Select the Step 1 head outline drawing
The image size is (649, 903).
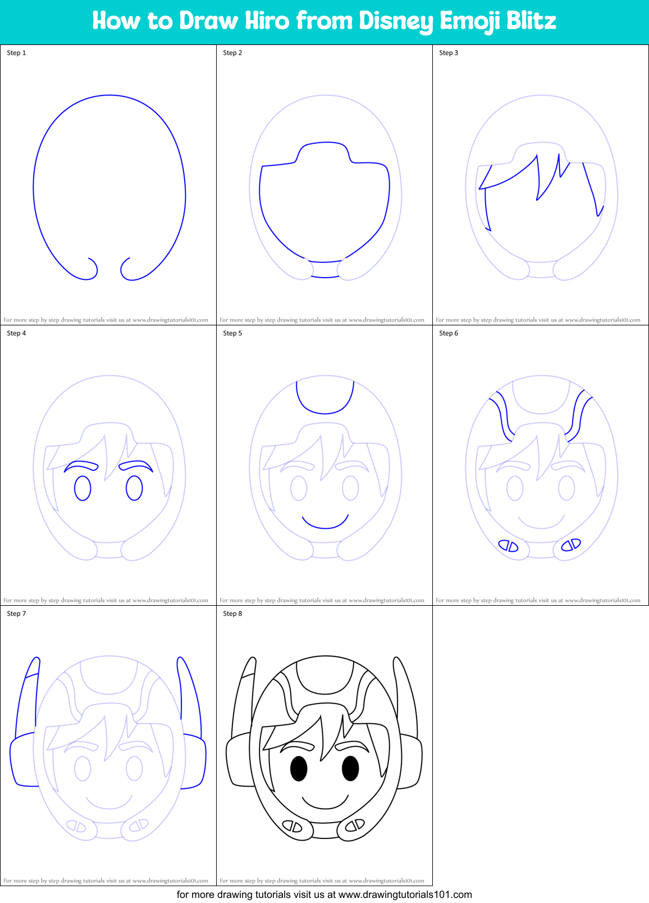coord(109,188)
